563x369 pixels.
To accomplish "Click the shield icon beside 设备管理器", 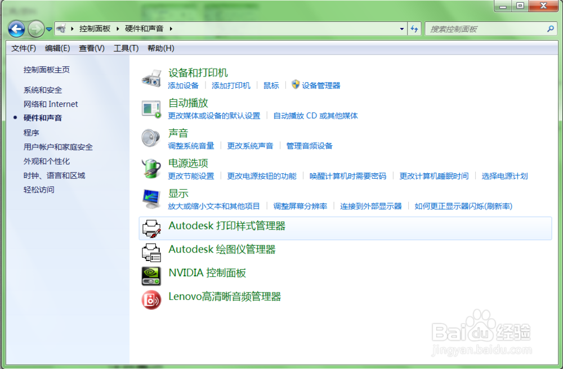I will pos(296,85).
